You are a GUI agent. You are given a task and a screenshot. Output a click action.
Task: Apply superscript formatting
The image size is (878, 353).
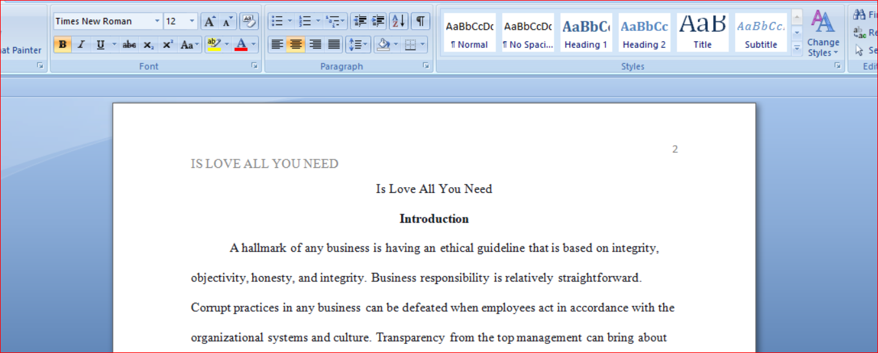(168, 45)
